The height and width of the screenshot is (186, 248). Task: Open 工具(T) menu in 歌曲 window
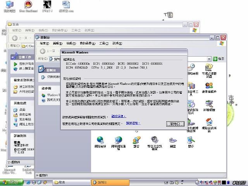pos(76,30)
